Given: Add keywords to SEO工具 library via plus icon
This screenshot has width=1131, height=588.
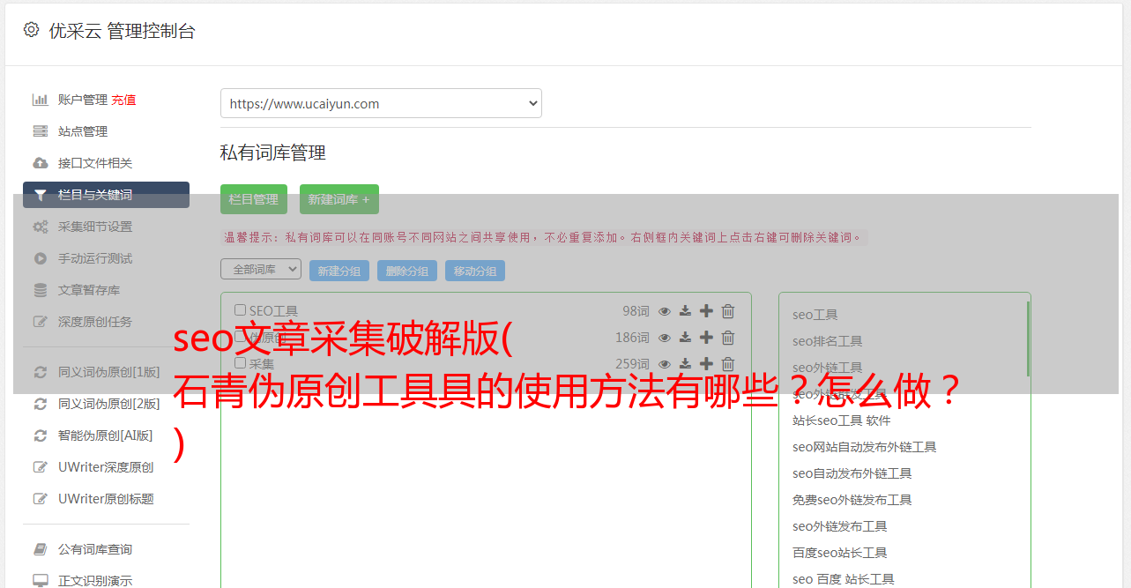Looking at the screenshot, I should 706,311.
